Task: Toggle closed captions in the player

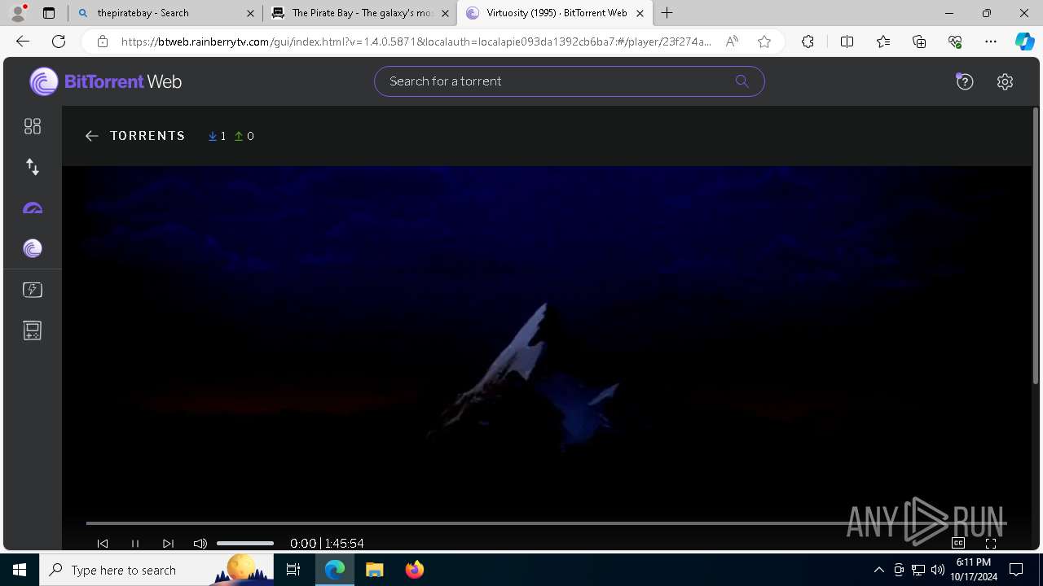Action: (958, 543)
